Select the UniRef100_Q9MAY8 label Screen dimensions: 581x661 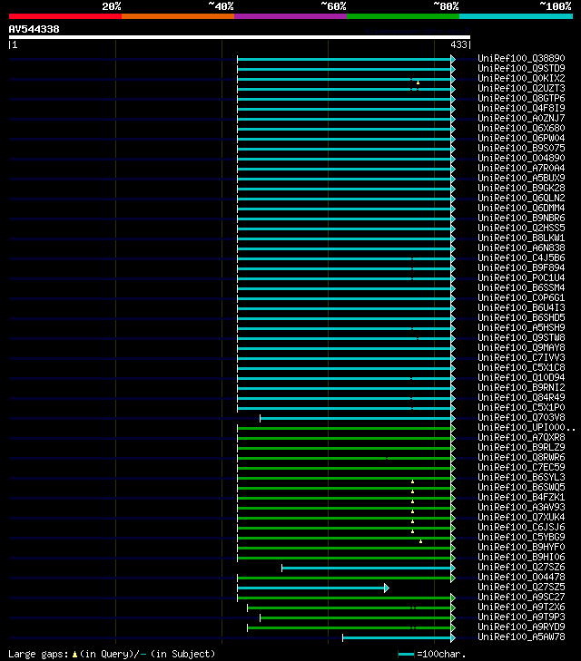point(521,348)
